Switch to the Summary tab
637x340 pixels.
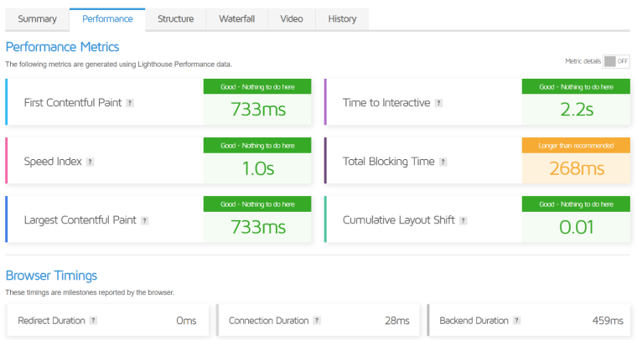click(38, 18)
